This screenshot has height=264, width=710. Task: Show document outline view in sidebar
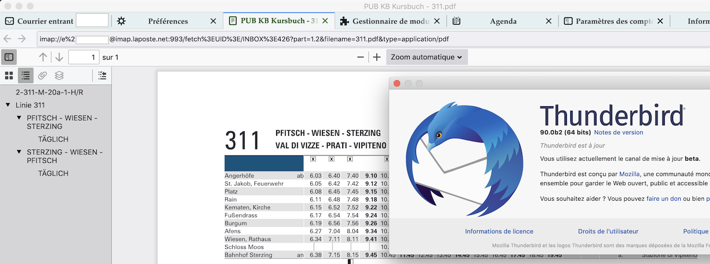coord(26,76)
